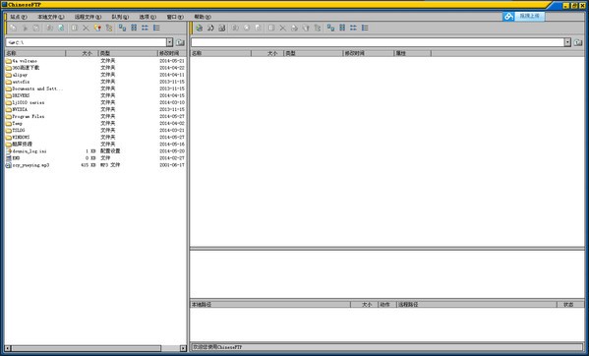
Task: Click the local pane horizontal scrollbar right arrow
Action: [x=183, y=348]
